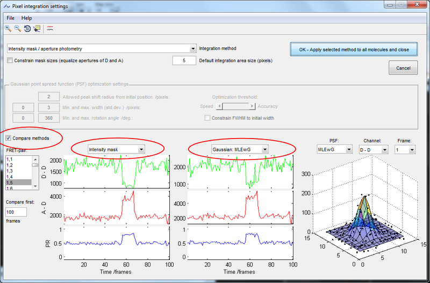Activate the Data Cursor toolbar tool
The image size is (430, 283).
37,28
